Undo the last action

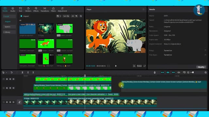click(11, 72)
